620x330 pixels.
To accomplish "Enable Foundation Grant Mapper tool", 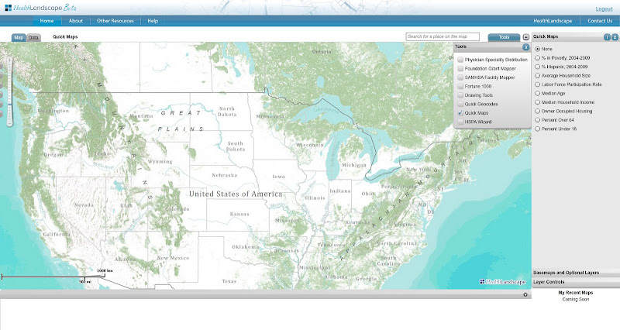I will [460, 68].
